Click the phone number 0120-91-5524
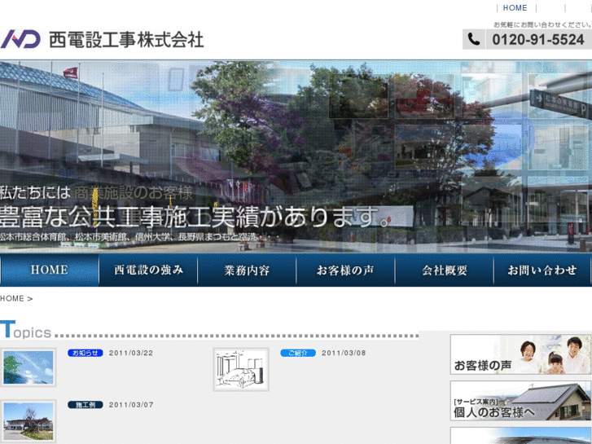 (x=538, y=39)
